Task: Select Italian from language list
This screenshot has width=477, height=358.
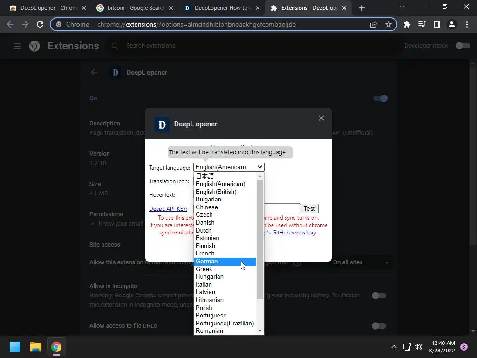Action: (225, 285)
